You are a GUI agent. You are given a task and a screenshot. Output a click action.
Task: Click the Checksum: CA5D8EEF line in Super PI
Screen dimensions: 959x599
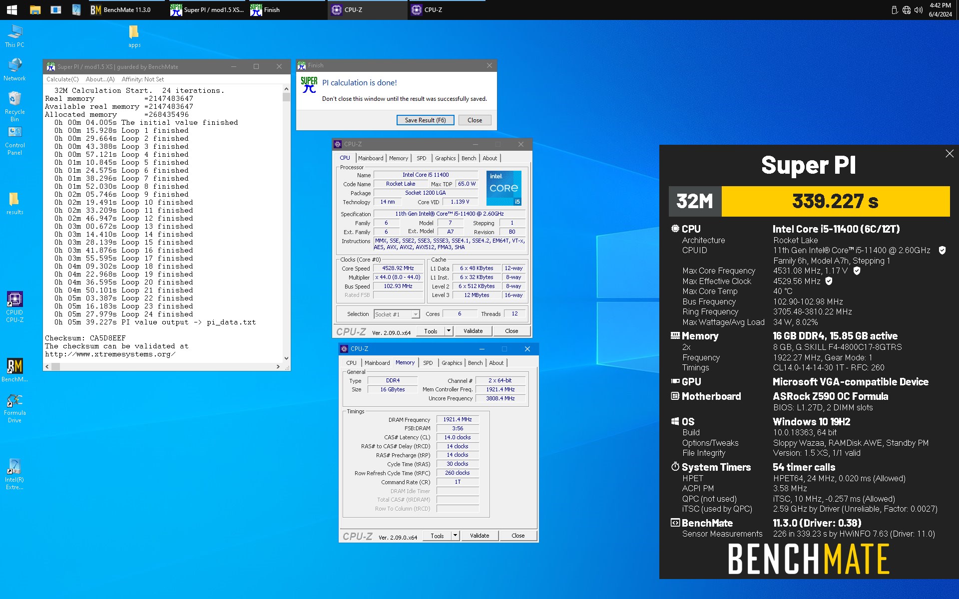click(x=85, y=338)
